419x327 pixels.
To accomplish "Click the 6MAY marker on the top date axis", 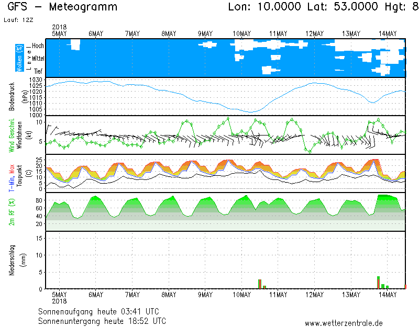I will pyautogui.click(x=95, y=33).
